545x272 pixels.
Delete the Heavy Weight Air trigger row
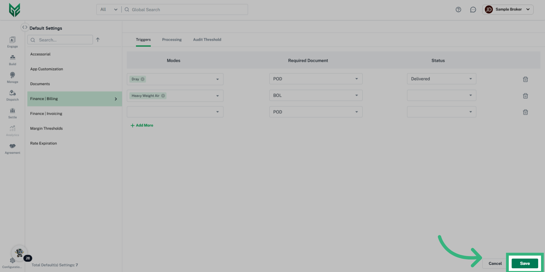click(525, 96)
